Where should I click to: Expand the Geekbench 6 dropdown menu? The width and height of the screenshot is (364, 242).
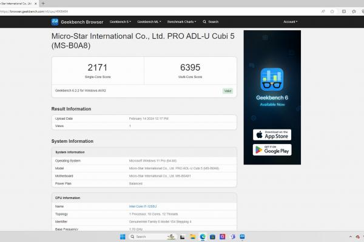pyautogui.click(x=120, y=22)
